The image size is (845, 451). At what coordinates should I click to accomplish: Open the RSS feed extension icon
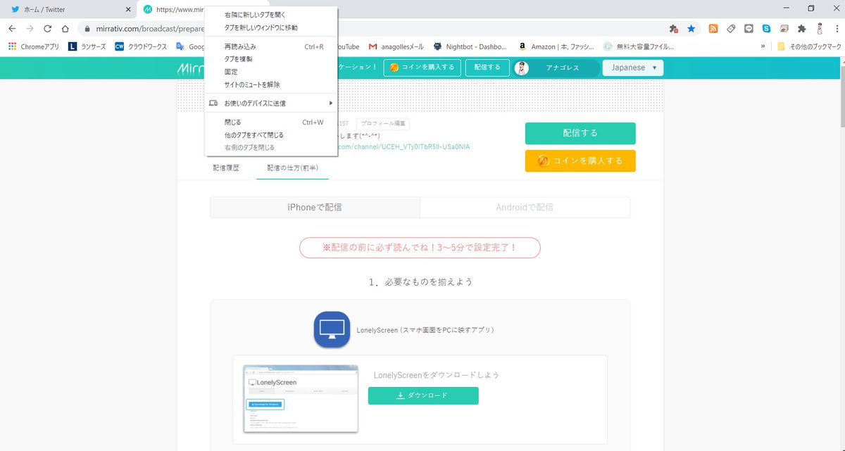click(x=713, y=28)
